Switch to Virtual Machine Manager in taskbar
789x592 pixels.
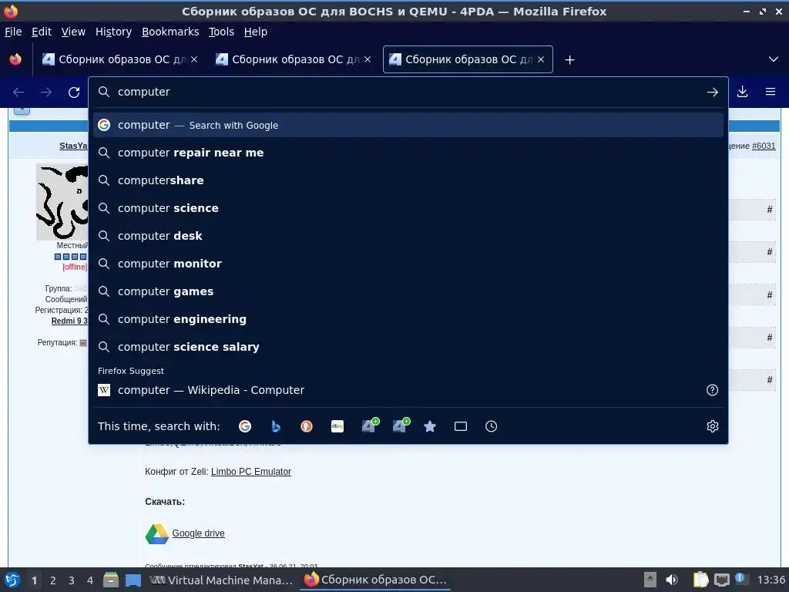221,580
